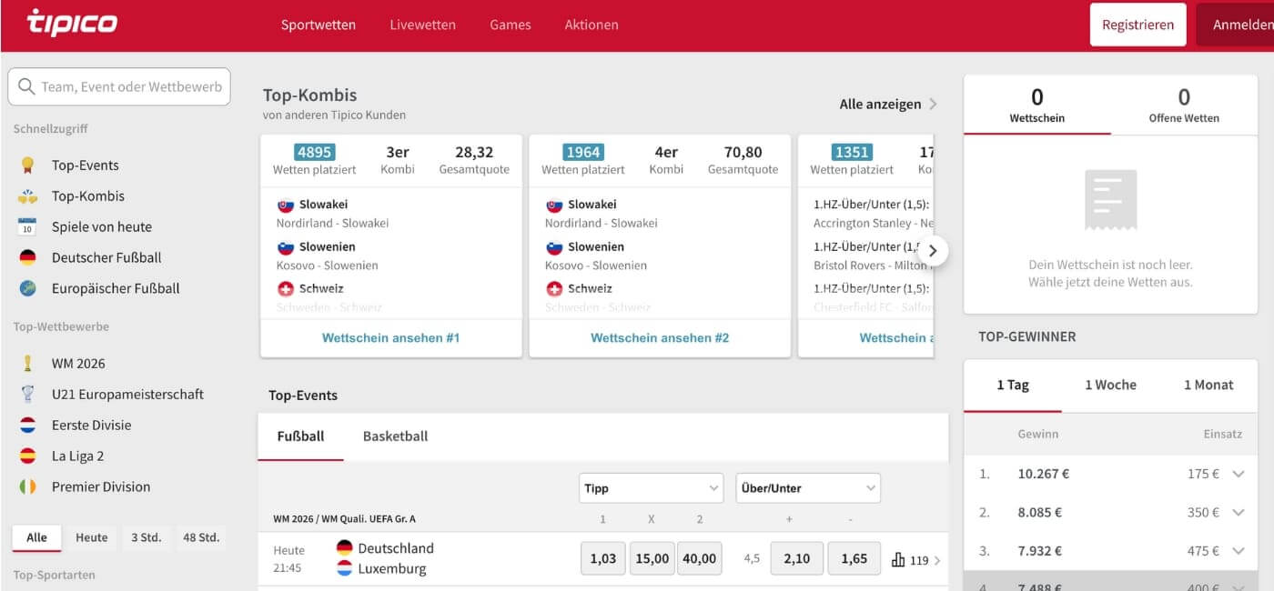Open the Tipp bet type dropdown
Viewport: 1274px width, 591px height.
(x=651, y=488)
